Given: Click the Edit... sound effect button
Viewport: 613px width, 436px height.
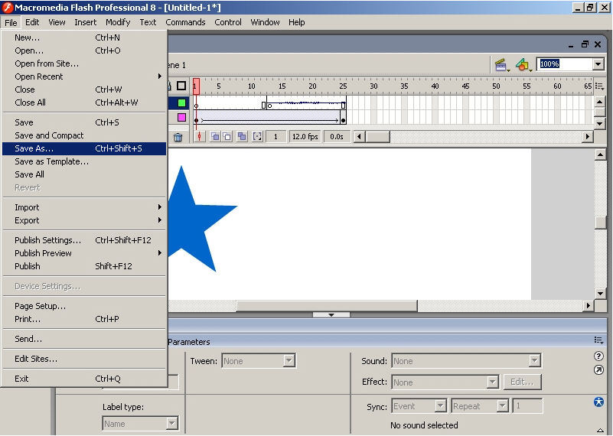Looking at the screenshot, I should 522,382.
